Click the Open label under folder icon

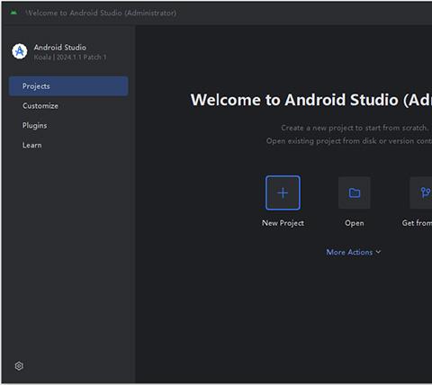click(x=355, y=223)
